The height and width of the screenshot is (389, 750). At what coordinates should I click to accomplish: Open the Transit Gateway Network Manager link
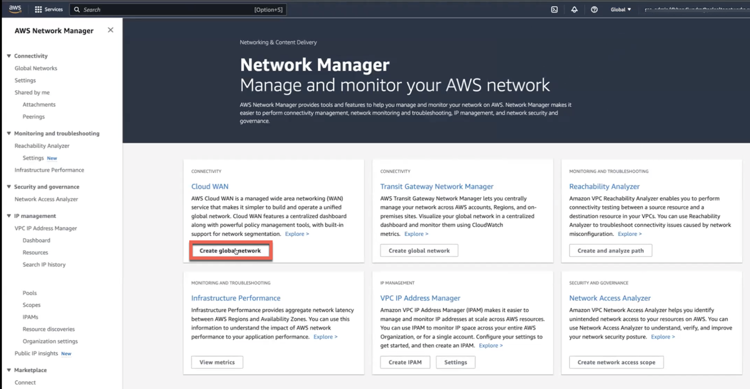tap(436, 187)
